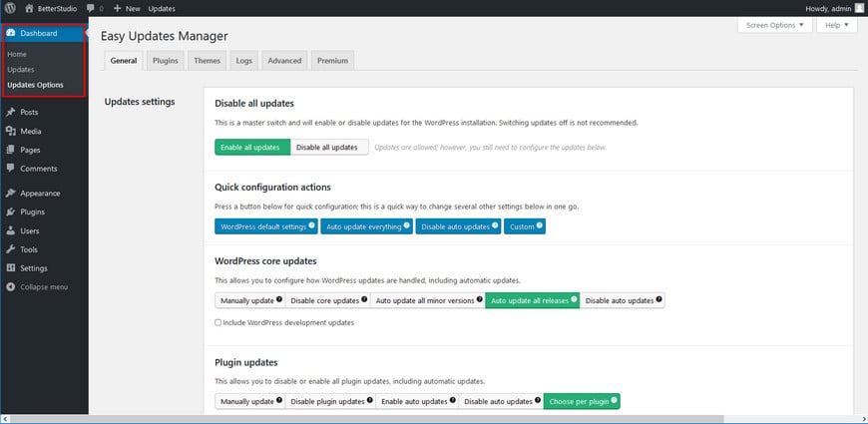Click WordPress default settings button
The width and height of the screenshot is (868, 424).
coord(266,226)
